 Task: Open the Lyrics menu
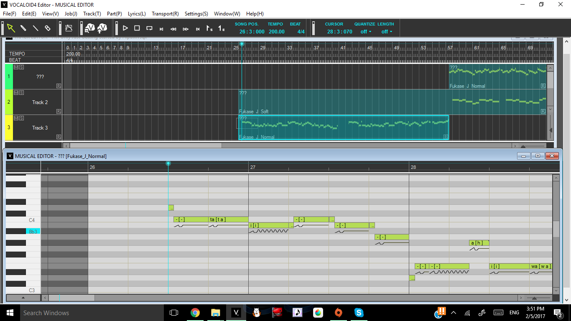click(137, 14)
